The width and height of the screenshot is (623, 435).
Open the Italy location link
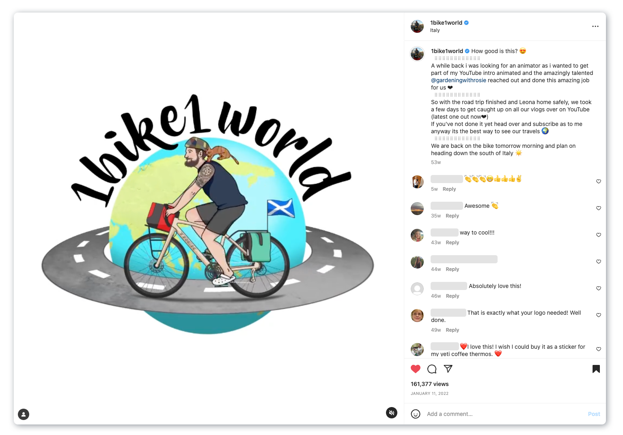[x=435, y=30]
